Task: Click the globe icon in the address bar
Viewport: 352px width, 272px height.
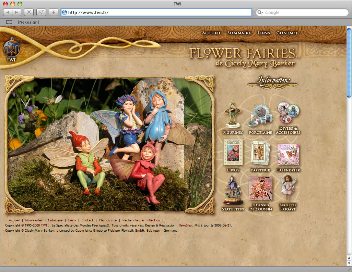Action: [64, 12]
